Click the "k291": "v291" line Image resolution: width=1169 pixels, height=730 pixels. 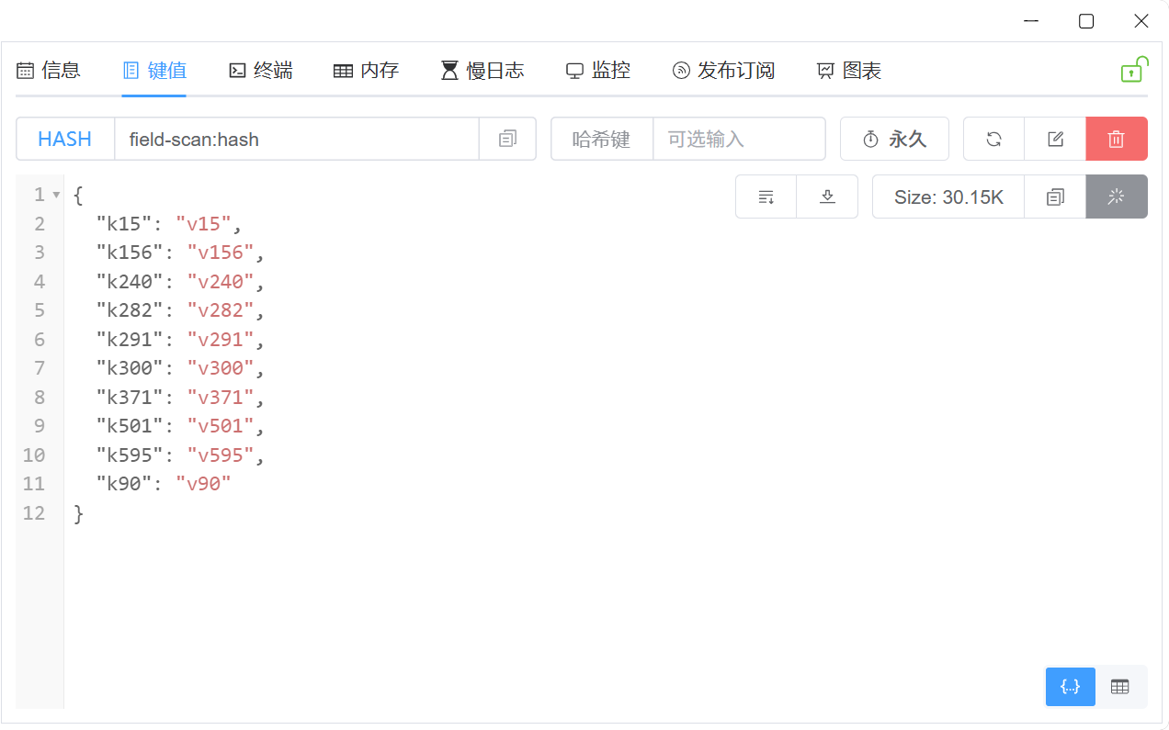click(x=179, y=340)
